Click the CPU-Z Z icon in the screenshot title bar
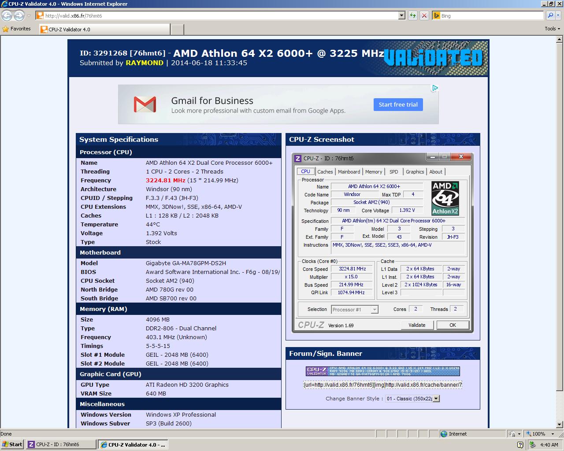 tap(298, 159)
